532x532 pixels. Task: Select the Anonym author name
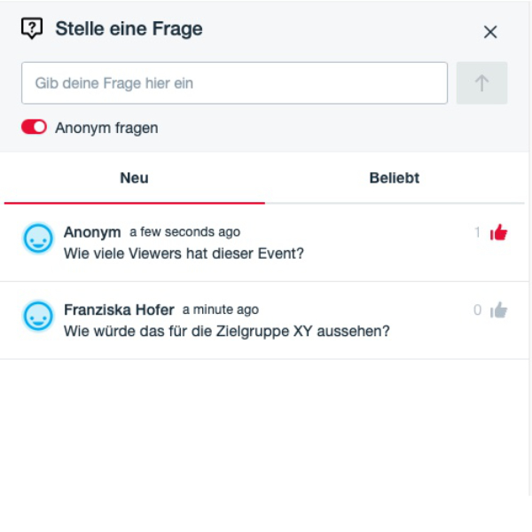[92, 231]
